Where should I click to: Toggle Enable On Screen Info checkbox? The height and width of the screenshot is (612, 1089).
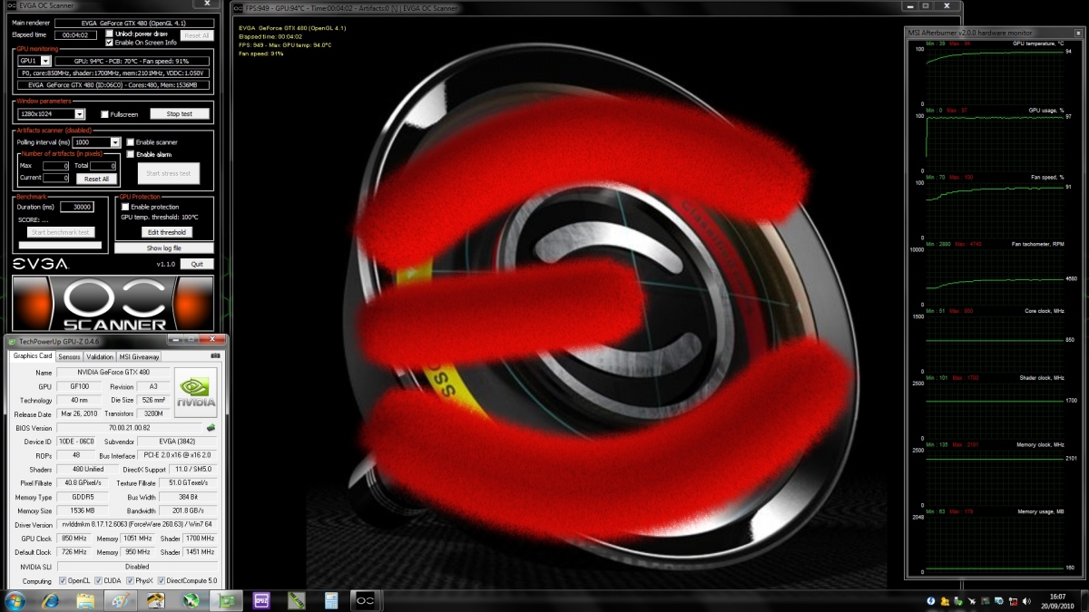(110, 43)
